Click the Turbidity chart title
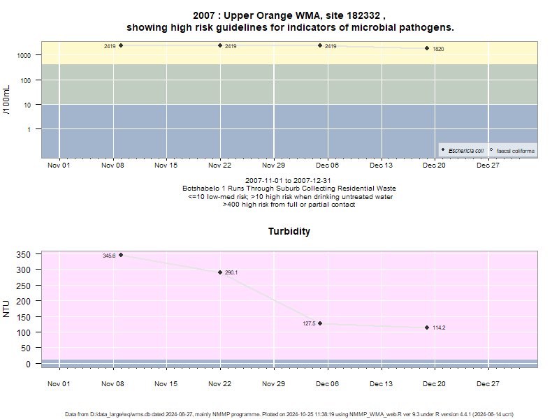Viewport: 559px width, 419px height. [x=289, y=231]
